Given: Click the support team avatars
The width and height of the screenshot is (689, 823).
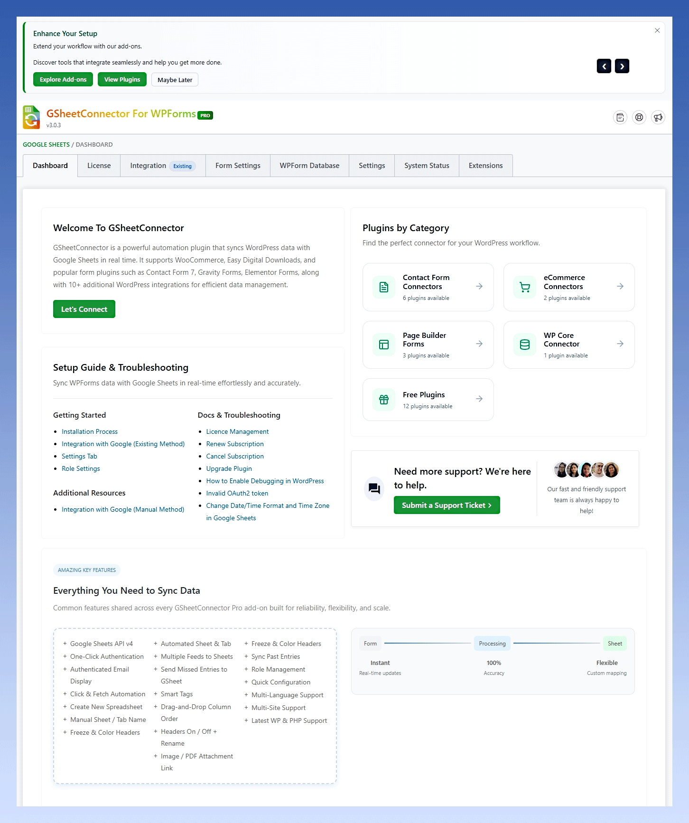Looking at the screenshot, I should tap(587, 469).
